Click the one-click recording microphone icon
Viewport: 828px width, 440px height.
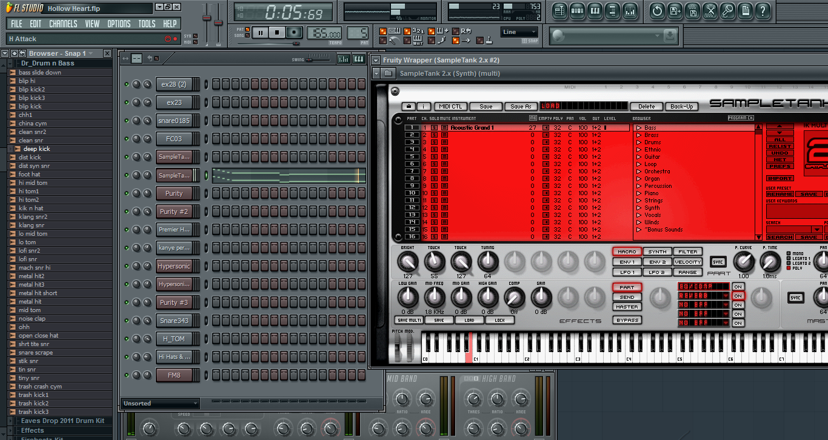coord(728,10)
